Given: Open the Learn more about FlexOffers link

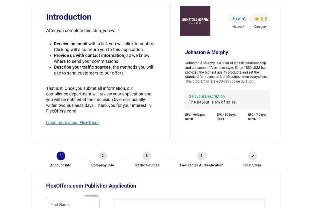Looking at the screenshot, I should click(x=72, y=123).
